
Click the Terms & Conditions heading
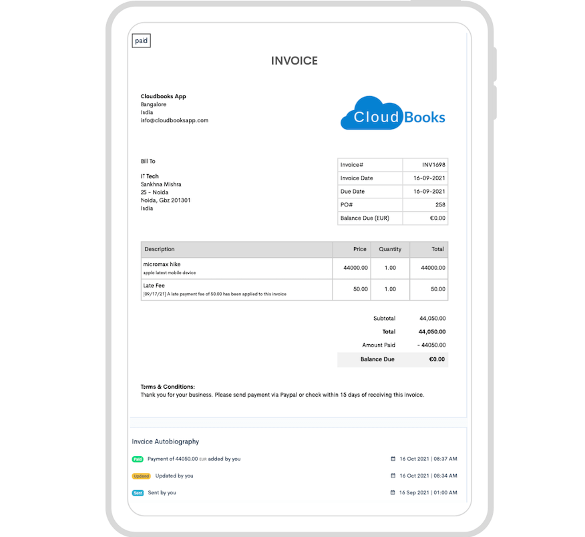tap(168, 387)
